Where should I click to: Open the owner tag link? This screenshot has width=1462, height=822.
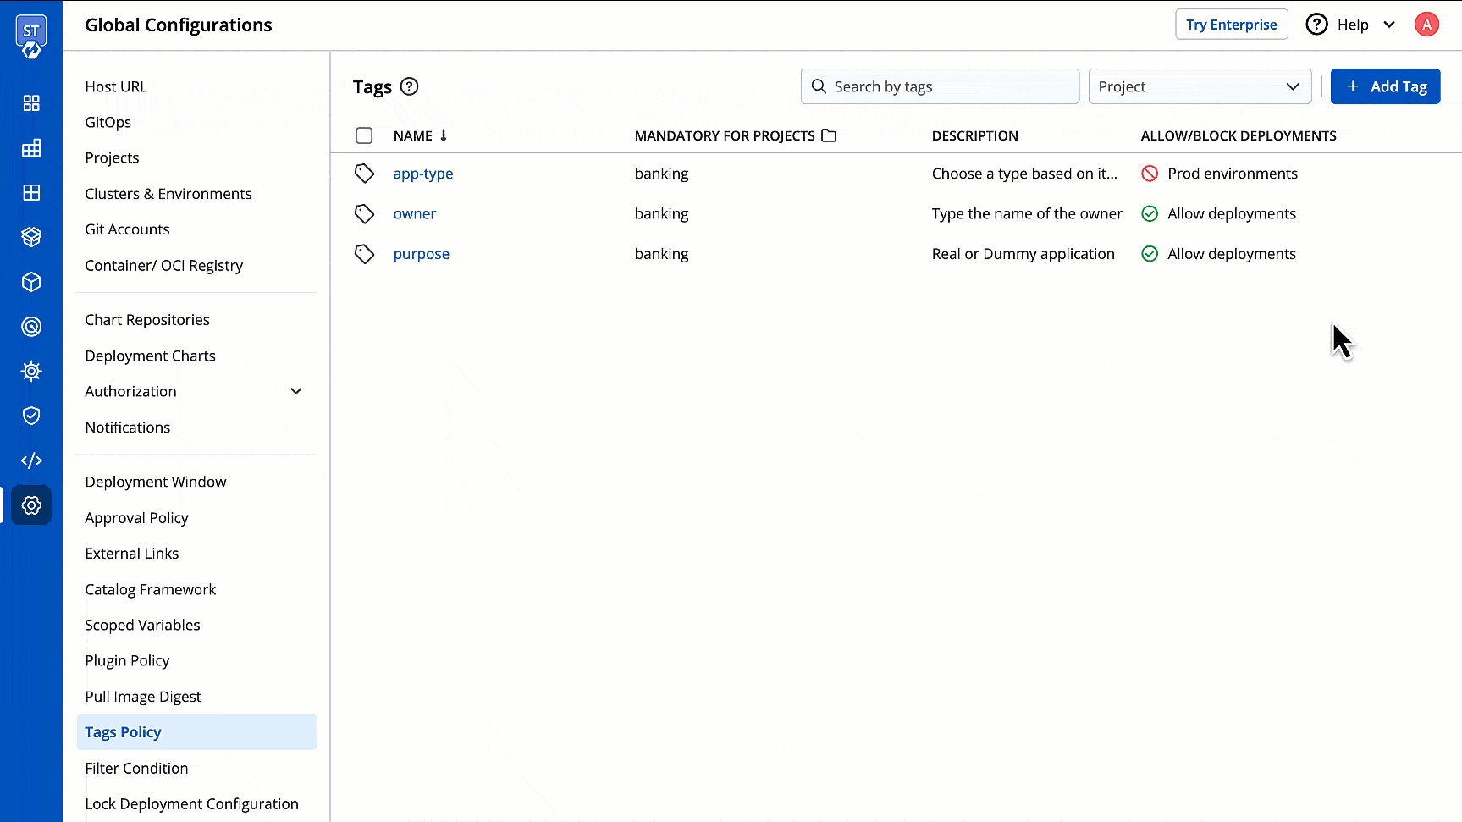click(x=414, y=214)
